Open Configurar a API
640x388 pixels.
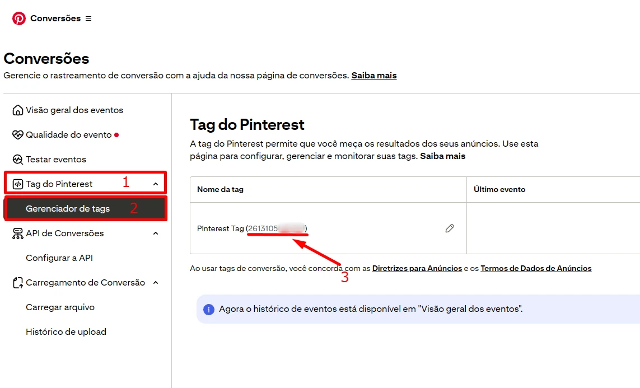pos(59,258)
